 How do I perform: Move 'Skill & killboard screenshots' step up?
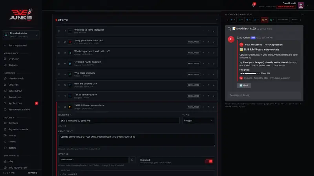[x=208, y=107]
